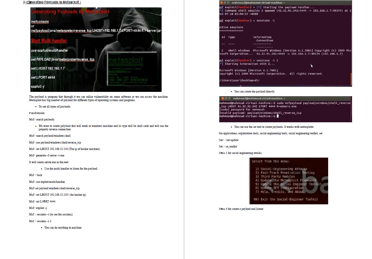The width and height of the screenshot is (372, 259).
Task: Click the red 'Start Multi handler' text in slide
Action: point(49,41)
